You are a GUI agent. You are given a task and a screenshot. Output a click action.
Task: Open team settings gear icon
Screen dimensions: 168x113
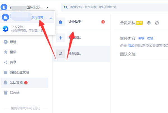pyautogui.click(x=149, y=23)
